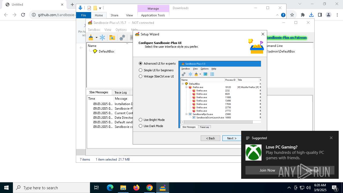Open the Cleanup dropdown arrow in Sandboxie toolbar
This screenshot has width=343, height=193.
point(96,38)
